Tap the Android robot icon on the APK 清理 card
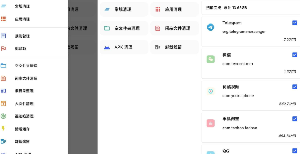 click(x=107, y=47)
